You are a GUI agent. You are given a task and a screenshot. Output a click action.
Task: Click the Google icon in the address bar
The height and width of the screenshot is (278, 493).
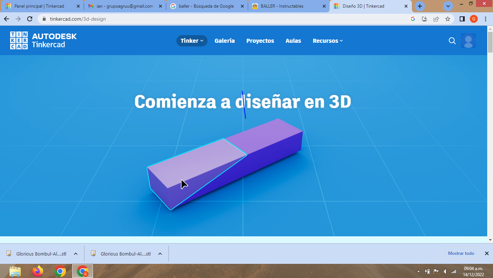click(x=413, y=19)
